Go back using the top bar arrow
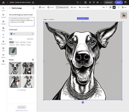Image resolution: width=129 pixels, height=112 pixels. (x=7, y=2)
